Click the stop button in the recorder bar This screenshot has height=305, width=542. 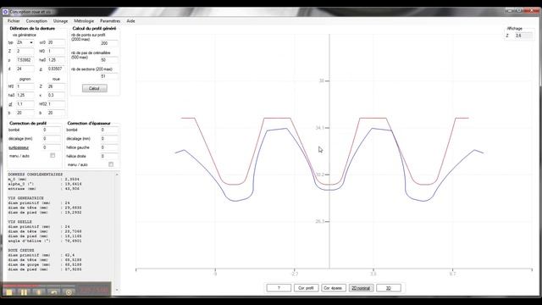[x=9, y=292]
